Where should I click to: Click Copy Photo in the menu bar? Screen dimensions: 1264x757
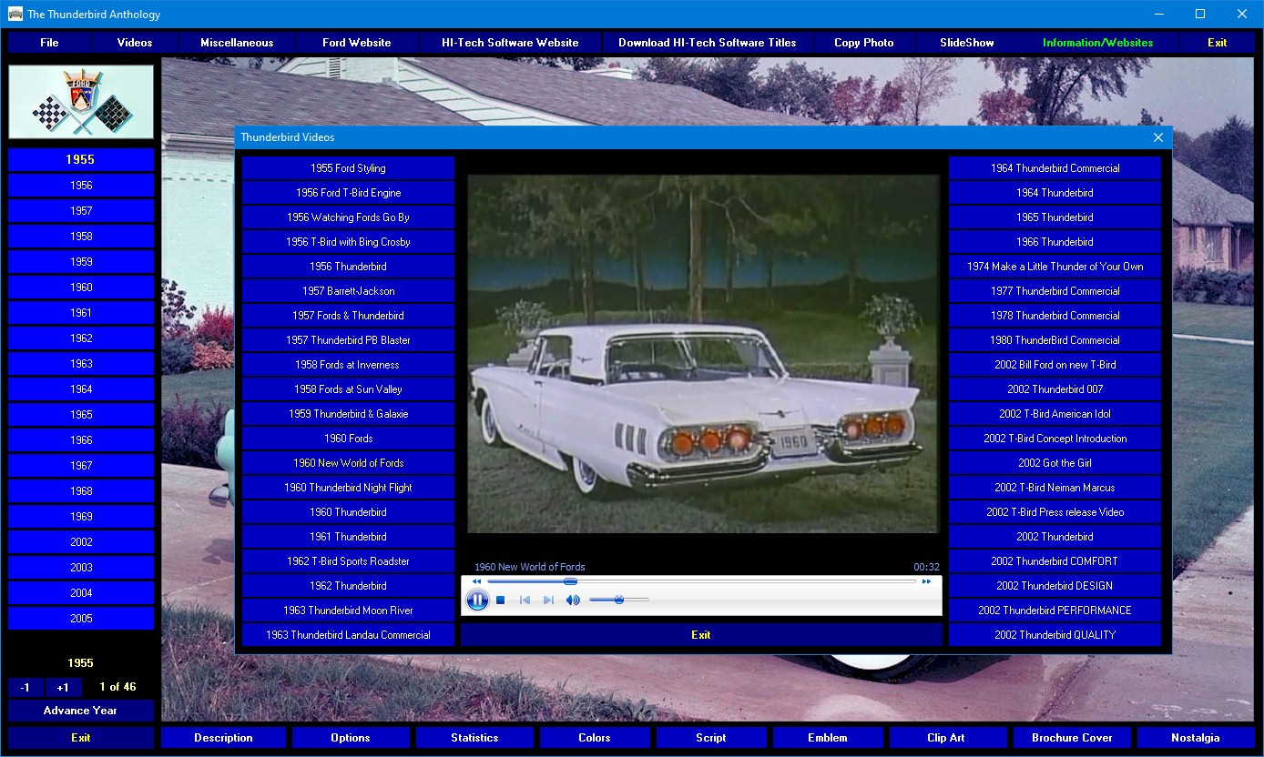(863, 43)
